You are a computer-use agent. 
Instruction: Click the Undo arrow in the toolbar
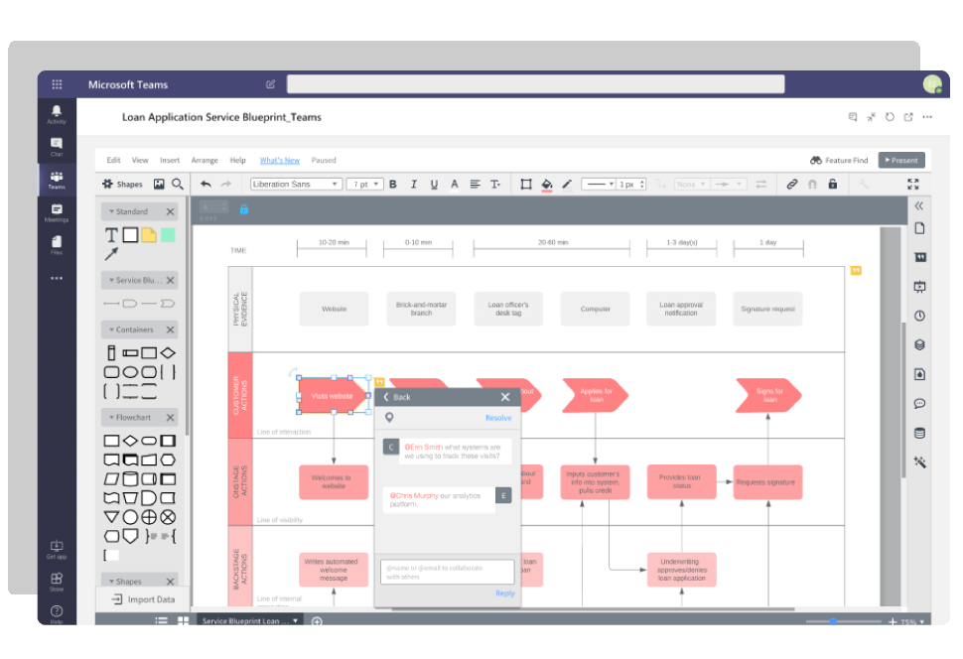tap(206, 184)
